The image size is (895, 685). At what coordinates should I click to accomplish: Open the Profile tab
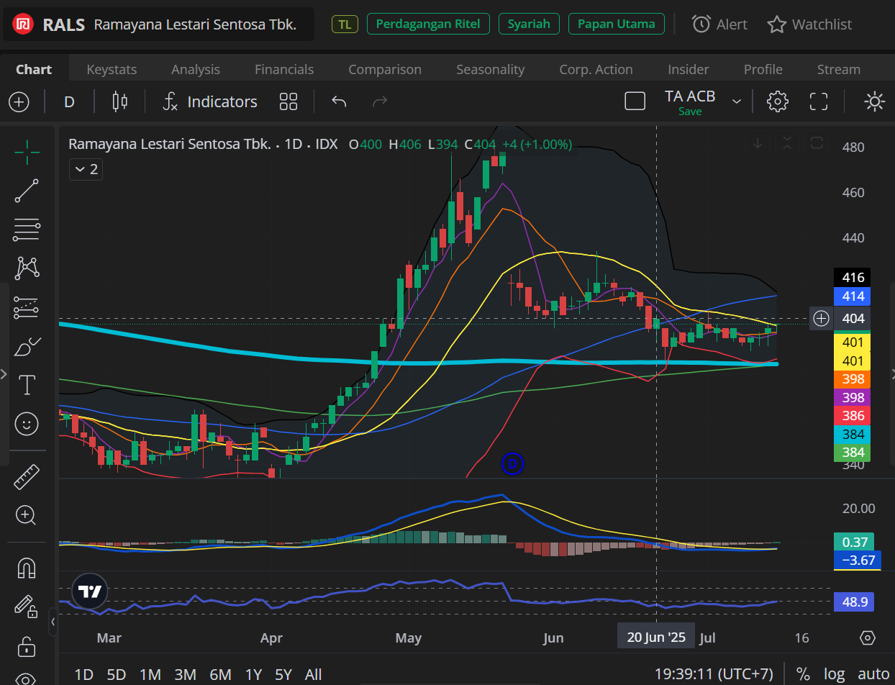click(763, 69)
